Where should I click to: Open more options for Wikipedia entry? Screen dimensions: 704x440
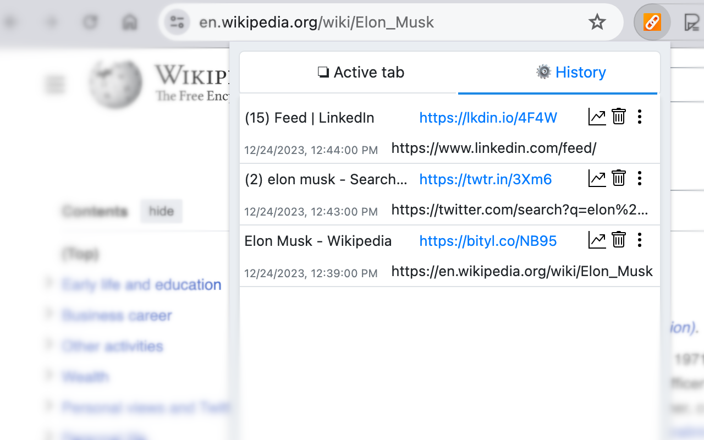pos(639,240)
